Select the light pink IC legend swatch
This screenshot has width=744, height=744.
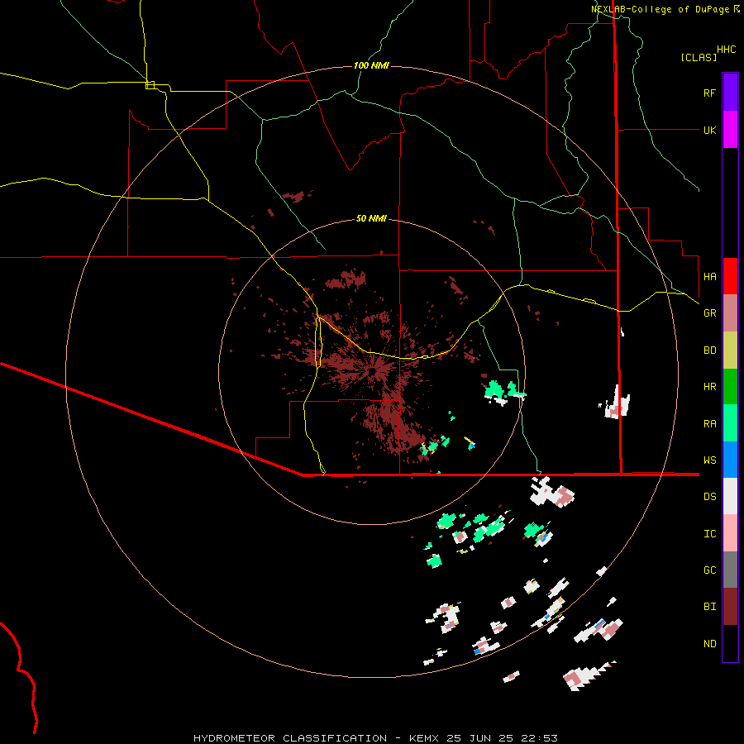click(730, 533)
